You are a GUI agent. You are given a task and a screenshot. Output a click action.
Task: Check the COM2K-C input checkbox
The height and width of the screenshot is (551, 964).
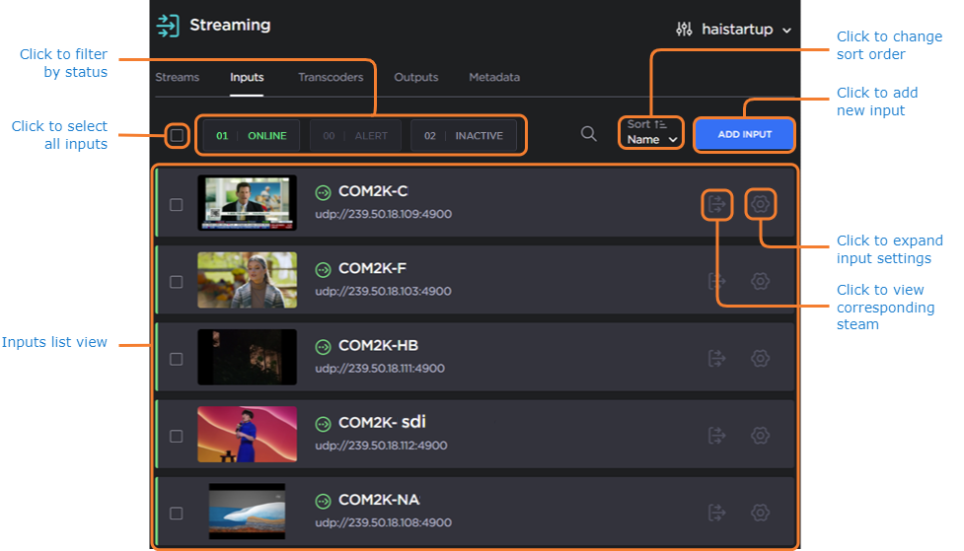click(x=177, y=205)
